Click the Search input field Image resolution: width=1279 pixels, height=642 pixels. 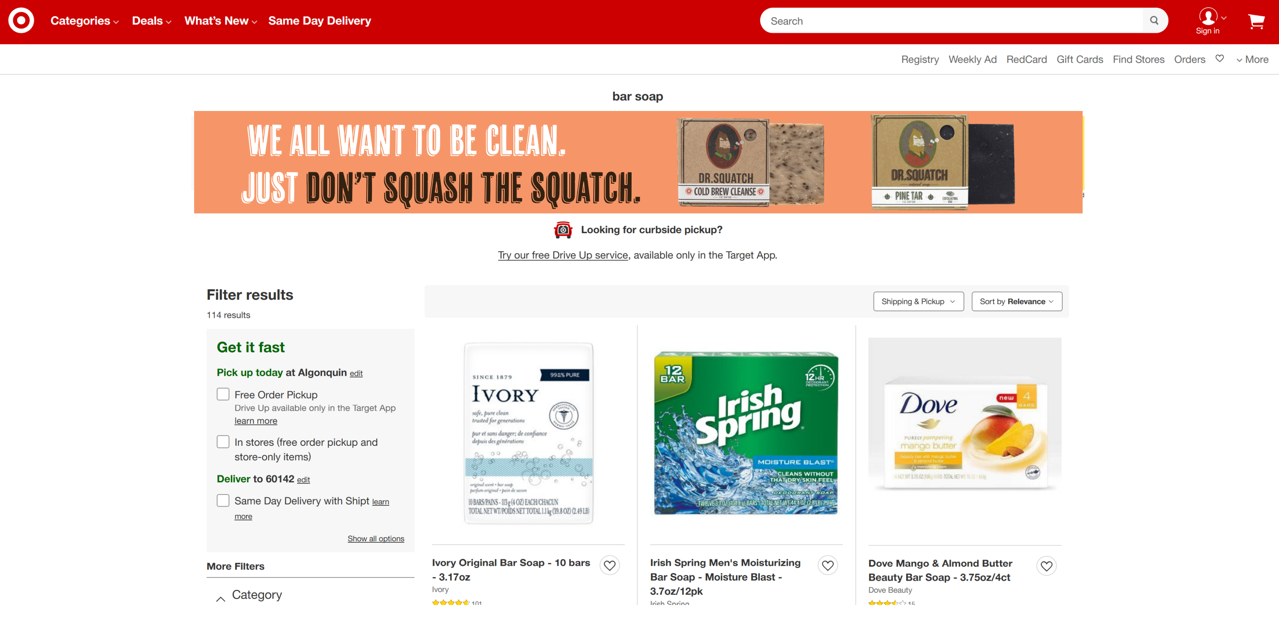click(951, 20)
